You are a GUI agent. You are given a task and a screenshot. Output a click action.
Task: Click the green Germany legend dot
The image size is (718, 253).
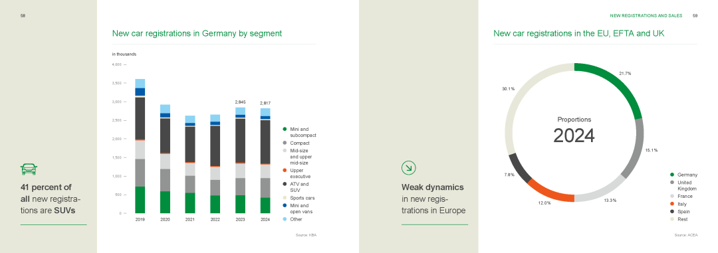coord(672,175)
